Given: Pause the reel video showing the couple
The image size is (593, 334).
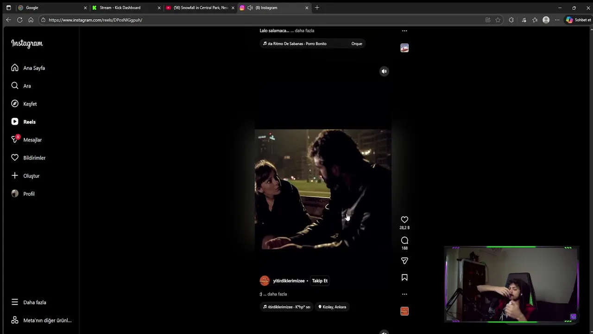Looking at the screenshot, I should [323, 189].
